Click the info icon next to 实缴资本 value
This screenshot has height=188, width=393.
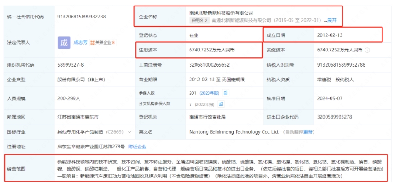pyautogui.click(x=367, y=50)
